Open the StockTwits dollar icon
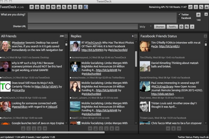Viewport: 209px width, 139px height. pos(80,7)
